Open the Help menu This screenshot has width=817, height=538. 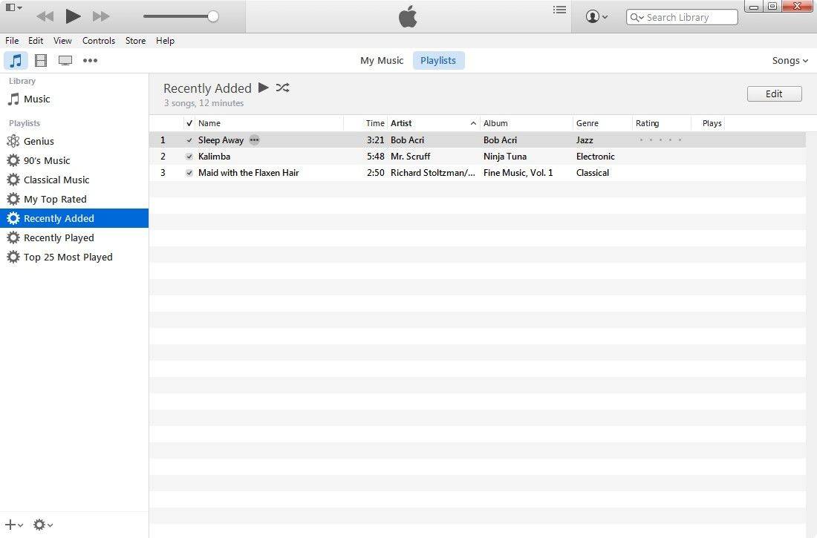(x=165, y=41)
